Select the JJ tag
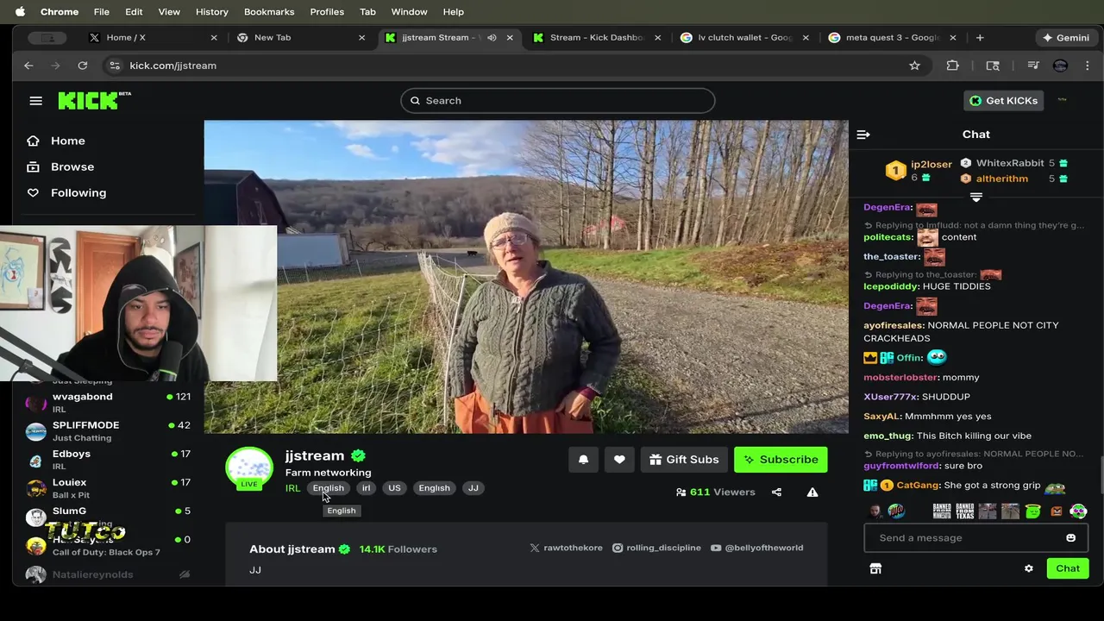This screenshot has height=621, width=1104. 473,488
